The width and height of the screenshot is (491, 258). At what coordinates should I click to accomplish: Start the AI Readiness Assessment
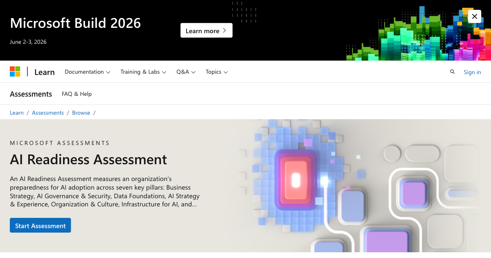tap(41, 225)
